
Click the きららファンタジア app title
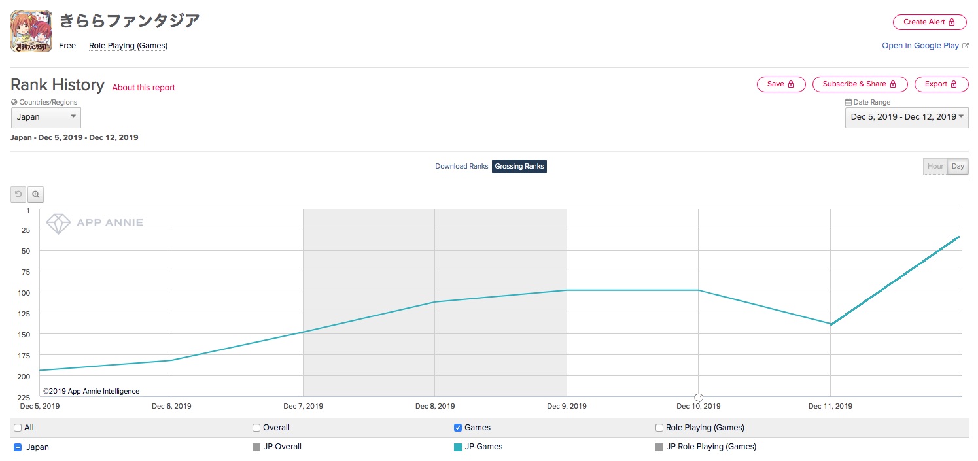point(130,21)
